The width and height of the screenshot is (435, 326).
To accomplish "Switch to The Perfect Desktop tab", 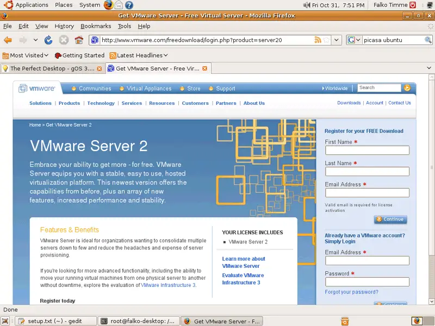I will click(x=52, y=68).
